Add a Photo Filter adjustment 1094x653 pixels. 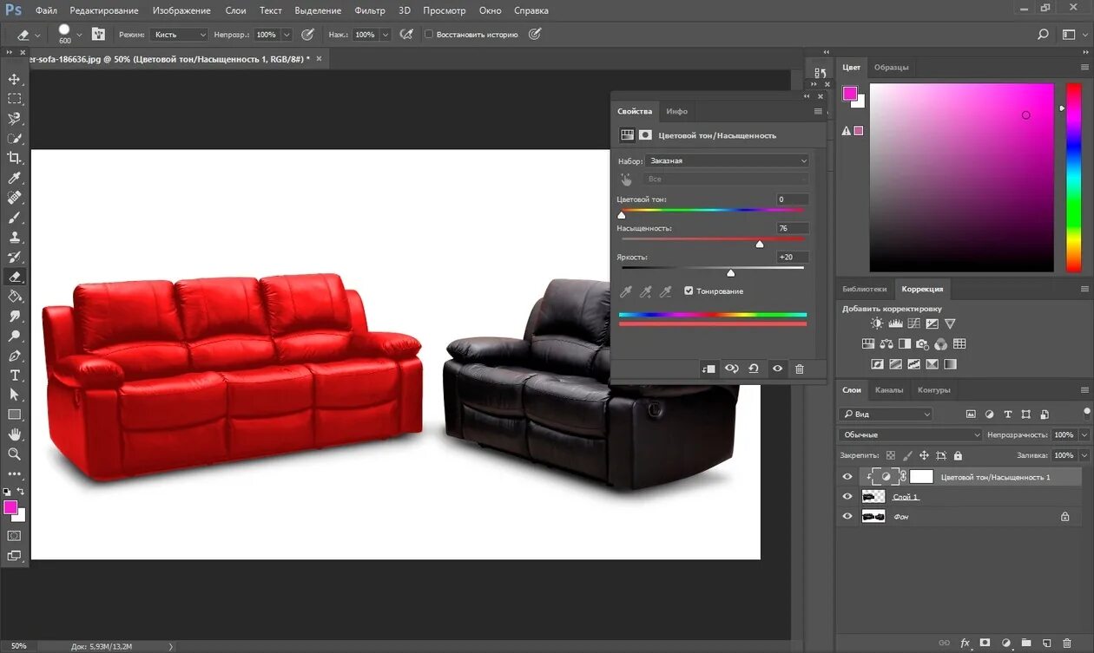click(x=922, y=344)
